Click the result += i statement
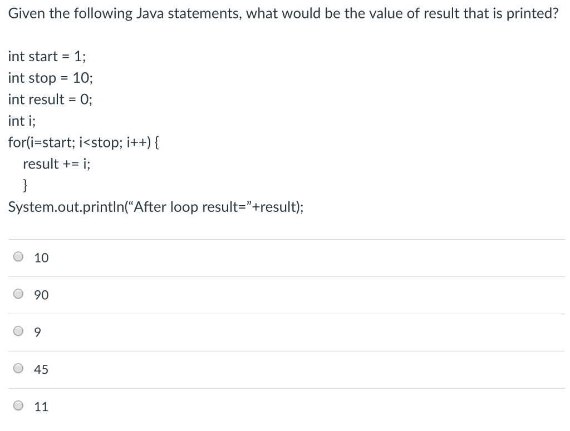 pos(56,164)
